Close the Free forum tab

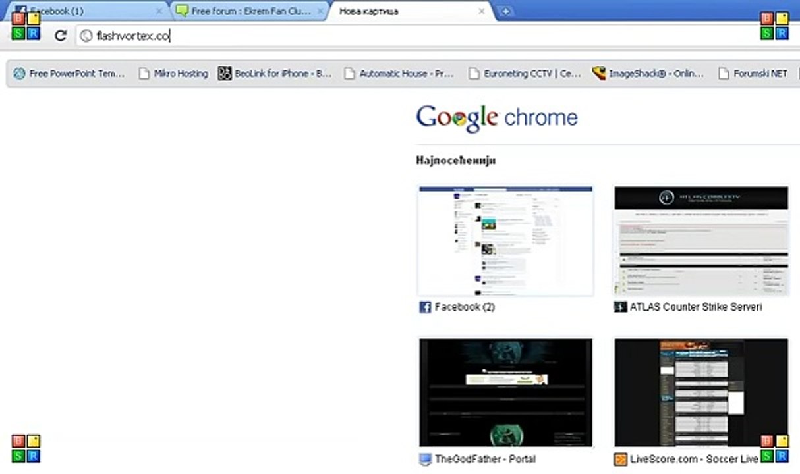(x=320, y=11)
